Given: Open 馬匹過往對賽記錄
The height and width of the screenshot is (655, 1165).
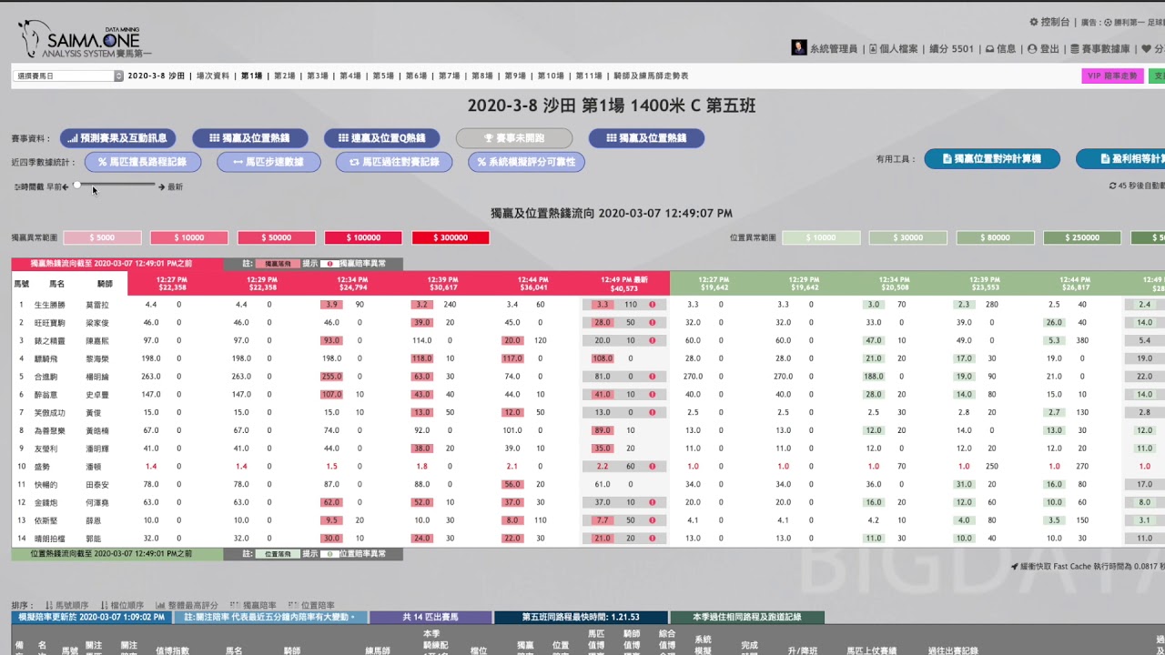Looking at the screenshot, I should pyautogui.click(x=394, y=162).
